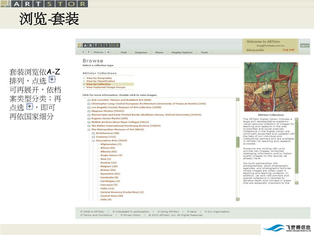Open the History dropdown arrow
Viewport: 314px width, 235px height.
[x=108, y=52]
